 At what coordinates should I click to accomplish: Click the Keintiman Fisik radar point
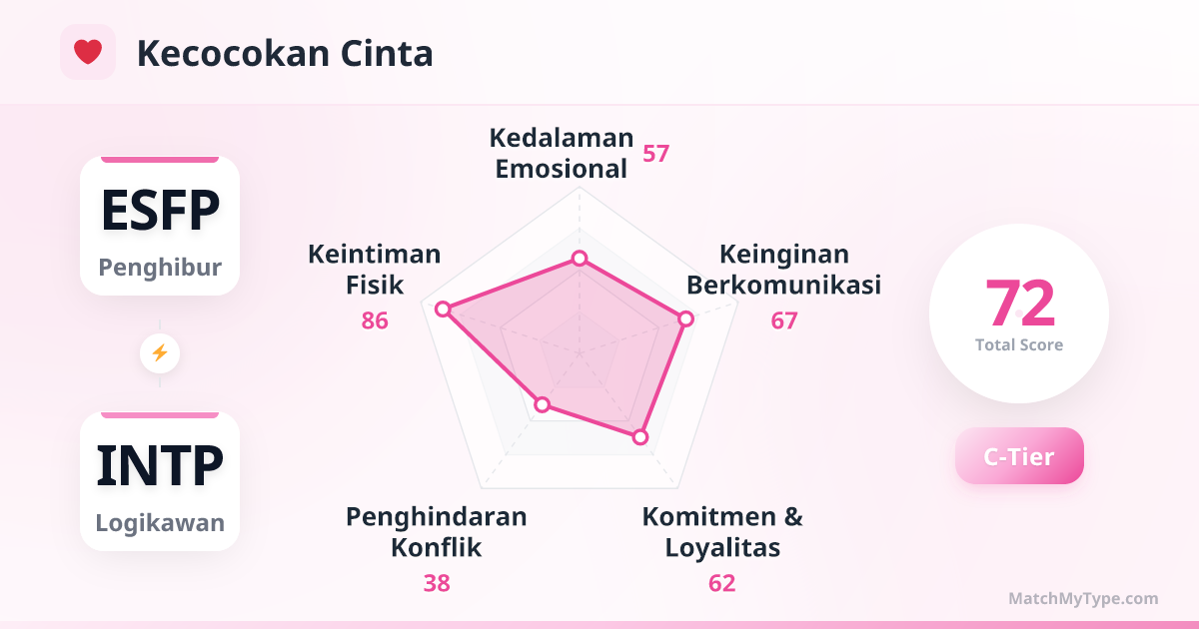click(444, 310)
